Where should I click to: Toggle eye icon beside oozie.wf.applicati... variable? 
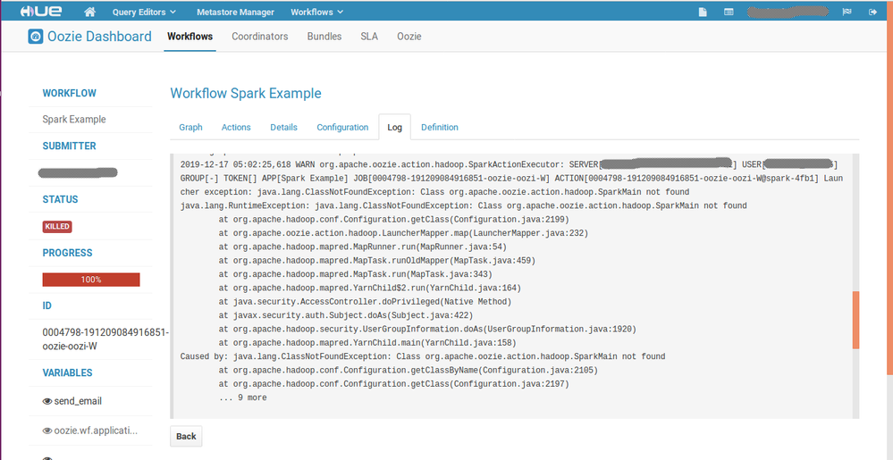click(x=47, y=431)
